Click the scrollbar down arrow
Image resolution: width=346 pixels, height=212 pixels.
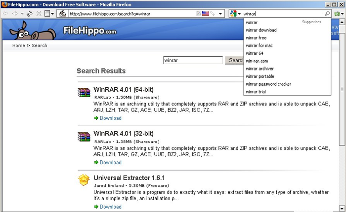(x=342, y=208)
